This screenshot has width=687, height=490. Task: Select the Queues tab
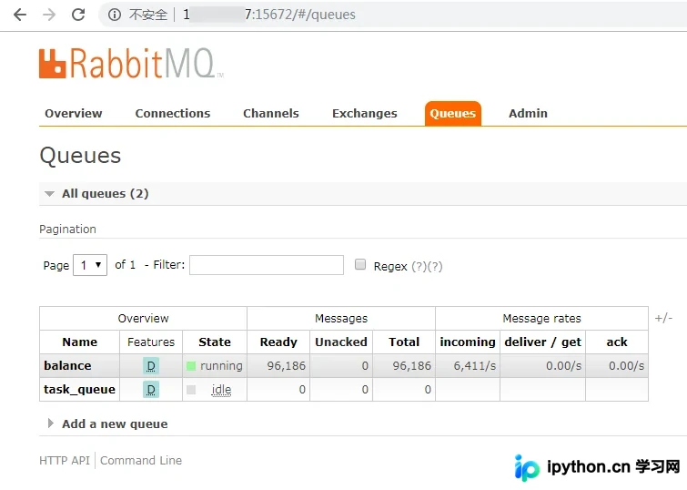(452, 114)
